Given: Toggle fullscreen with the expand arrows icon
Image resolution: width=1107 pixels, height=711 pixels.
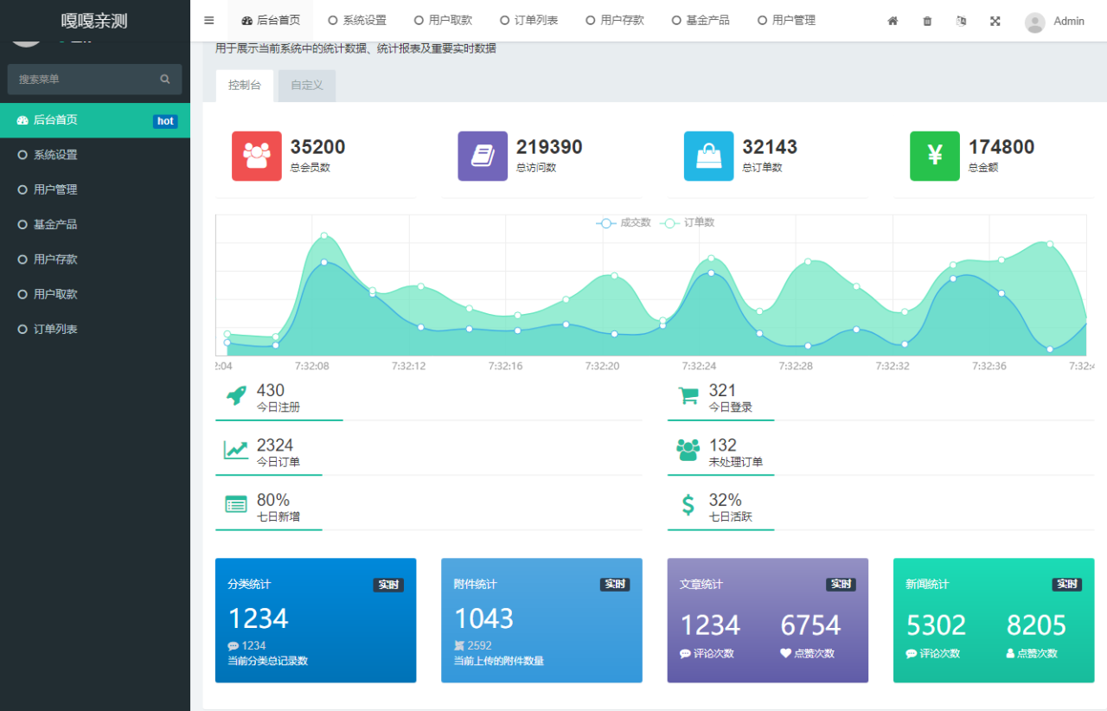Looking at the screenshot, I should point(995,21).
